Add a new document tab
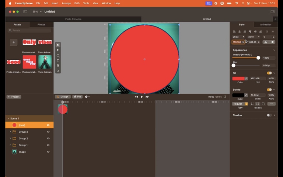The image size is (283, 177). click(x=275, y=19)
